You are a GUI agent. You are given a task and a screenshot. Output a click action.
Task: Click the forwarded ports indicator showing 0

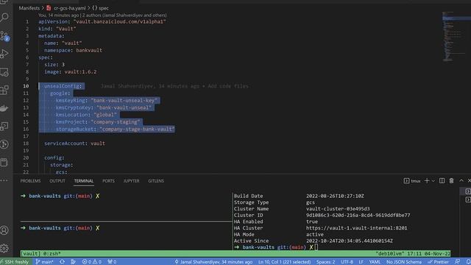point(112,262)
